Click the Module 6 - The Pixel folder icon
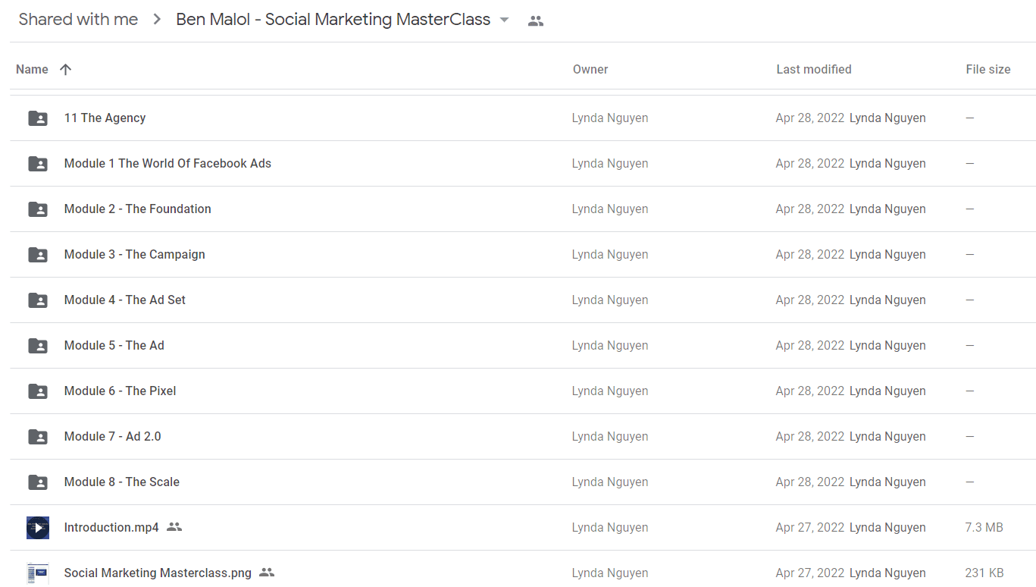The image size is (1036, 587). click(38, 391)
